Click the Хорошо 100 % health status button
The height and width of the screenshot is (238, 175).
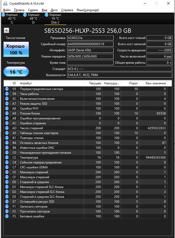(16, 50)
